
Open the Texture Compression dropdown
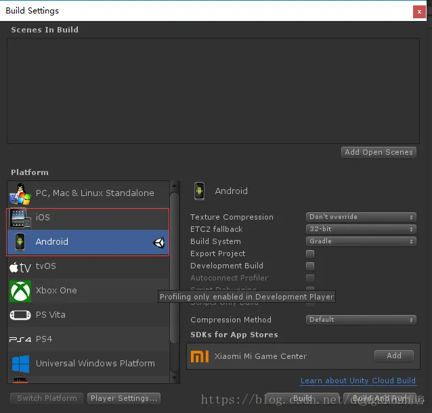pyautogui.click(x=361, y=217)
